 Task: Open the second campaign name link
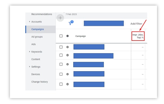93,56
